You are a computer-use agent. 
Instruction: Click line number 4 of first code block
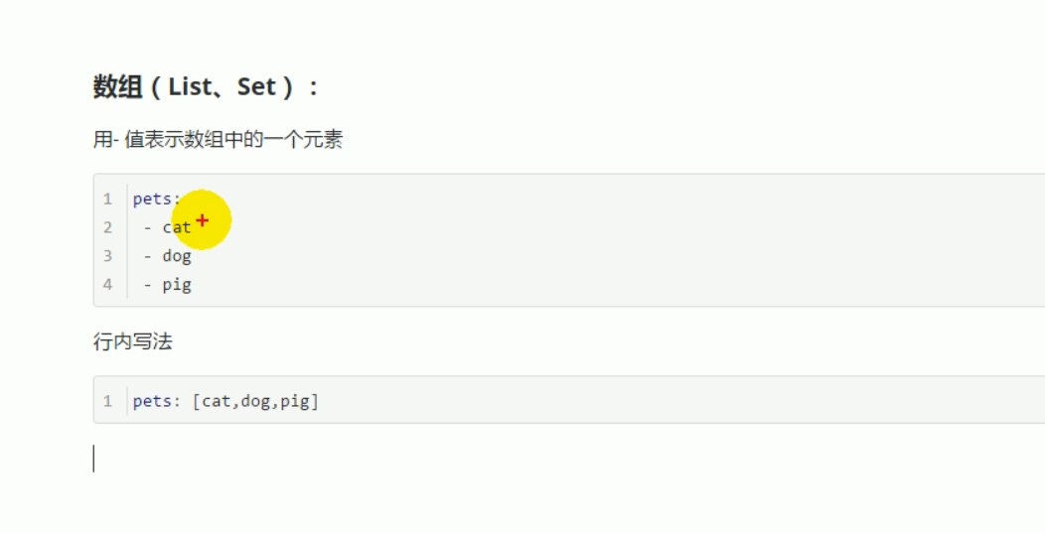107,285
